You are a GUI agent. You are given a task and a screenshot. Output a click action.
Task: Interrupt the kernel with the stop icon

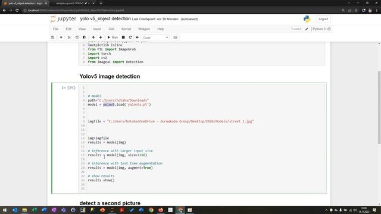tap(123, 37)
